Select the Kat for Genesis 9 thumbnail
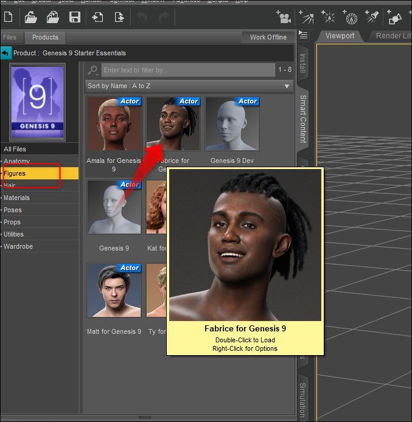 [x=156, y=207]
